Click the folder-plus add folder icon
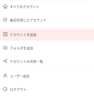The width and height of the screenshot is (94, 104). pos(5,48)
